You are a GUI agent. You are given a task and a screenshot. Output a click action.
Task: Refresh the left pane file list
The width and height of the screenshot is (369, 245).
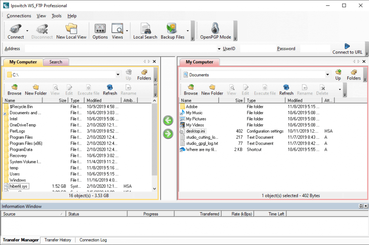coord(110,90)
